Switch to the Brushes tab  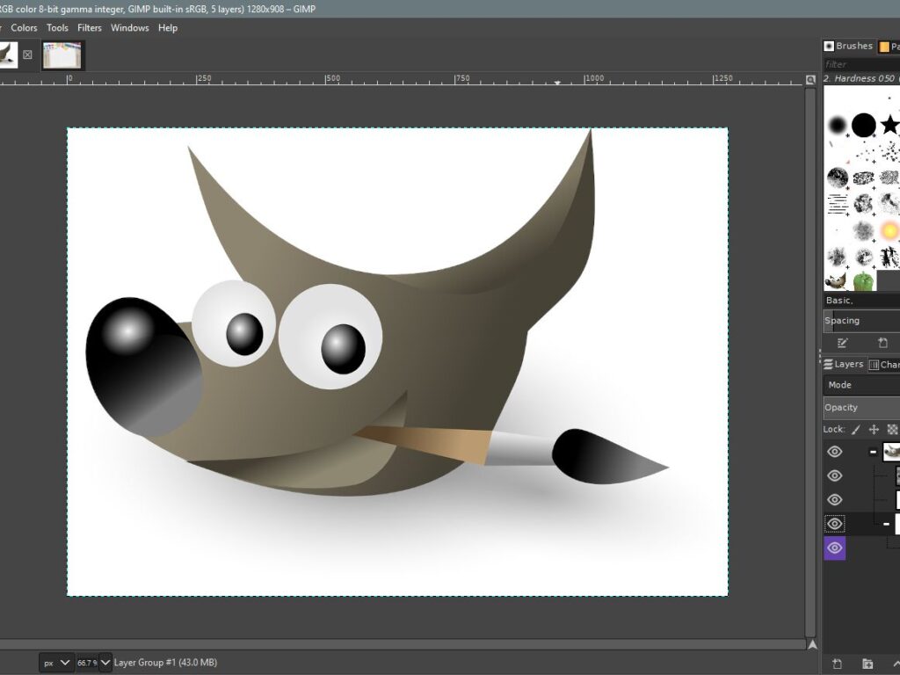coord(848,46)
